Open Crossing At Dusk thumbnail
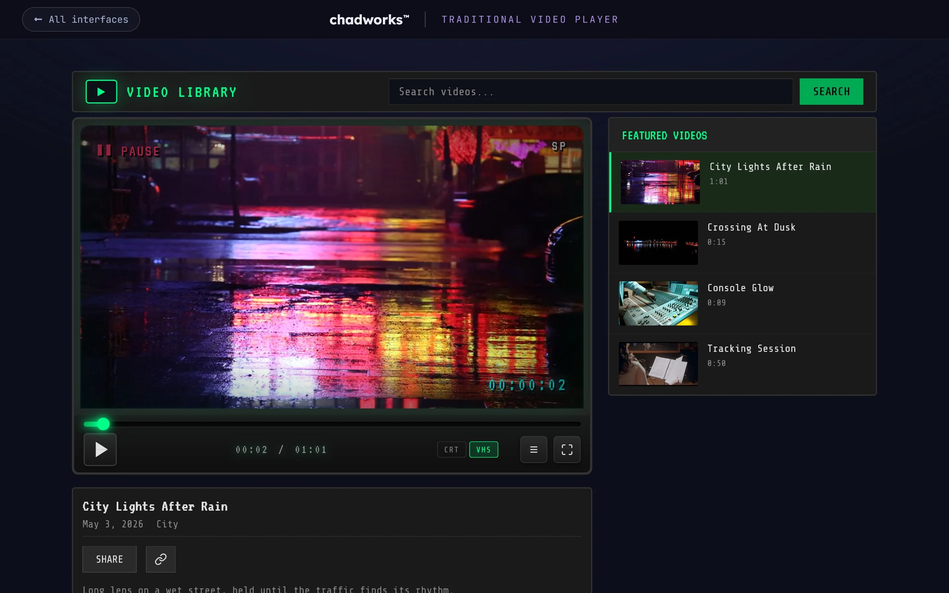The width and height of the screenshot is (949, 593). point(658,243)
